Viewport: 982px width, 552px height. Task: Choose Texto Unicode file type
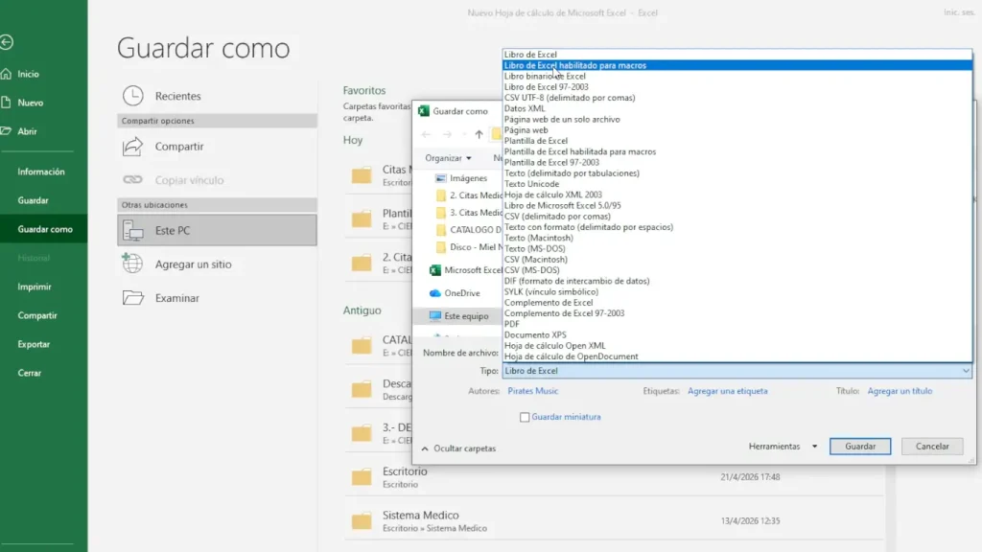737,184
